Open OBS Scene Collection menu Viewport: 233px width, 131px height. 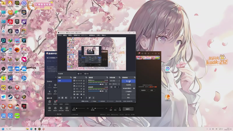click(x=92, y=35)
